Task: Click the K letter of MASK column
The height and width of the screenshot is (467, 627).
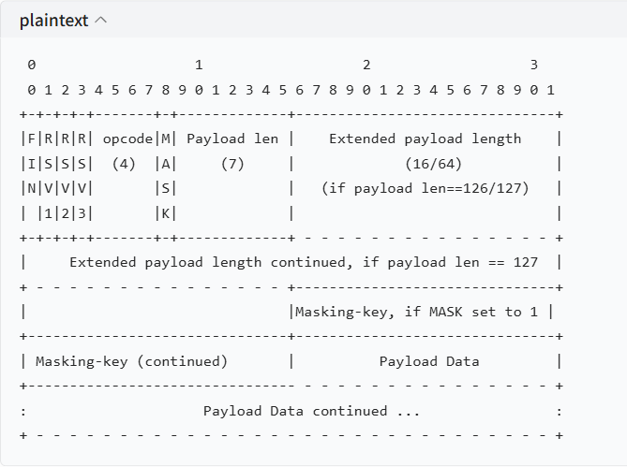Action: point(166,213)
